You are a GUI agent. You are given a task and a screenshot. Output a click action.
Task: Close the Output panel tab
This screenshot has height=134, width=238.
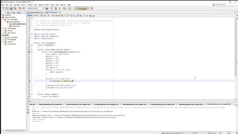pyautogui.click(x=33, y=101)
